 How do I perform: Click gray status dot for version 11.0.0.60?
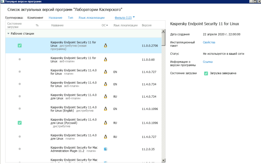tap(20, 60)
